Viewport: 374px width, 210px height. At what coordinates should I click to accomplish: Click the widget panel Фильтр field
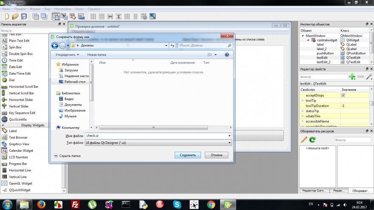click(33, 31)
